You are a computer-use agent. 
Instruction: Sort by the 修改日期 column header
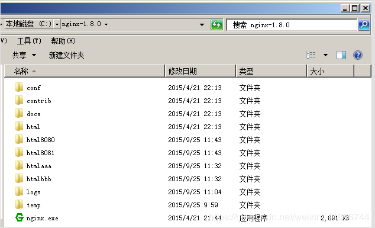click(x=201, y=71)
